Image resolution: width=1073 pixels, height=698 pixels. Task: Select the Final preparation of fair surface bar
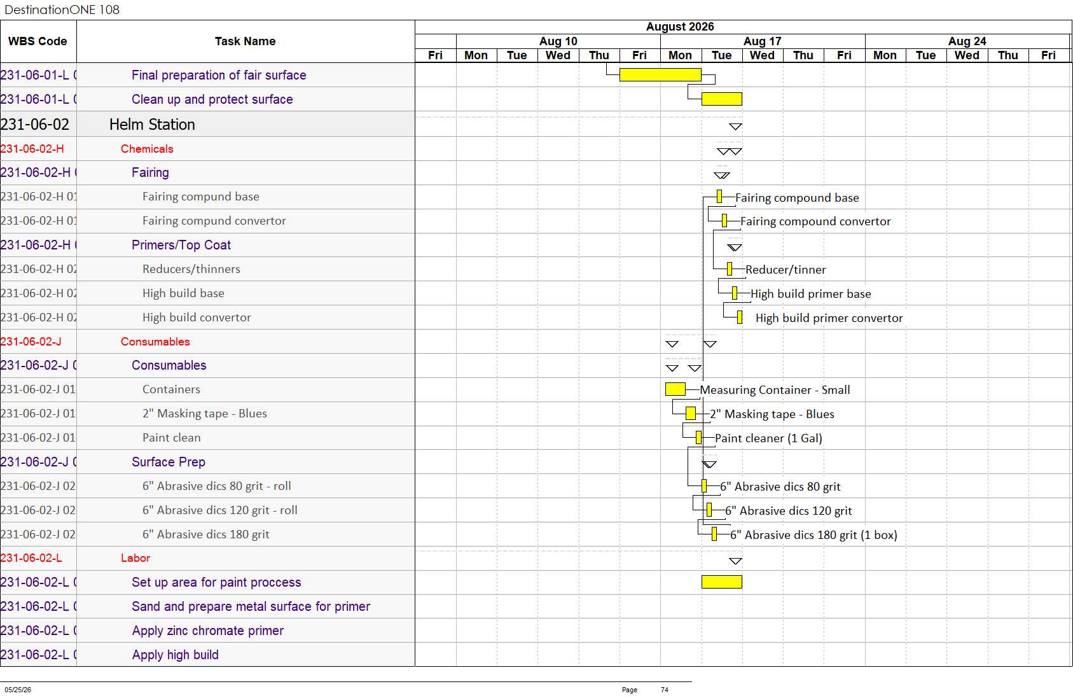(x=660, y=74)
